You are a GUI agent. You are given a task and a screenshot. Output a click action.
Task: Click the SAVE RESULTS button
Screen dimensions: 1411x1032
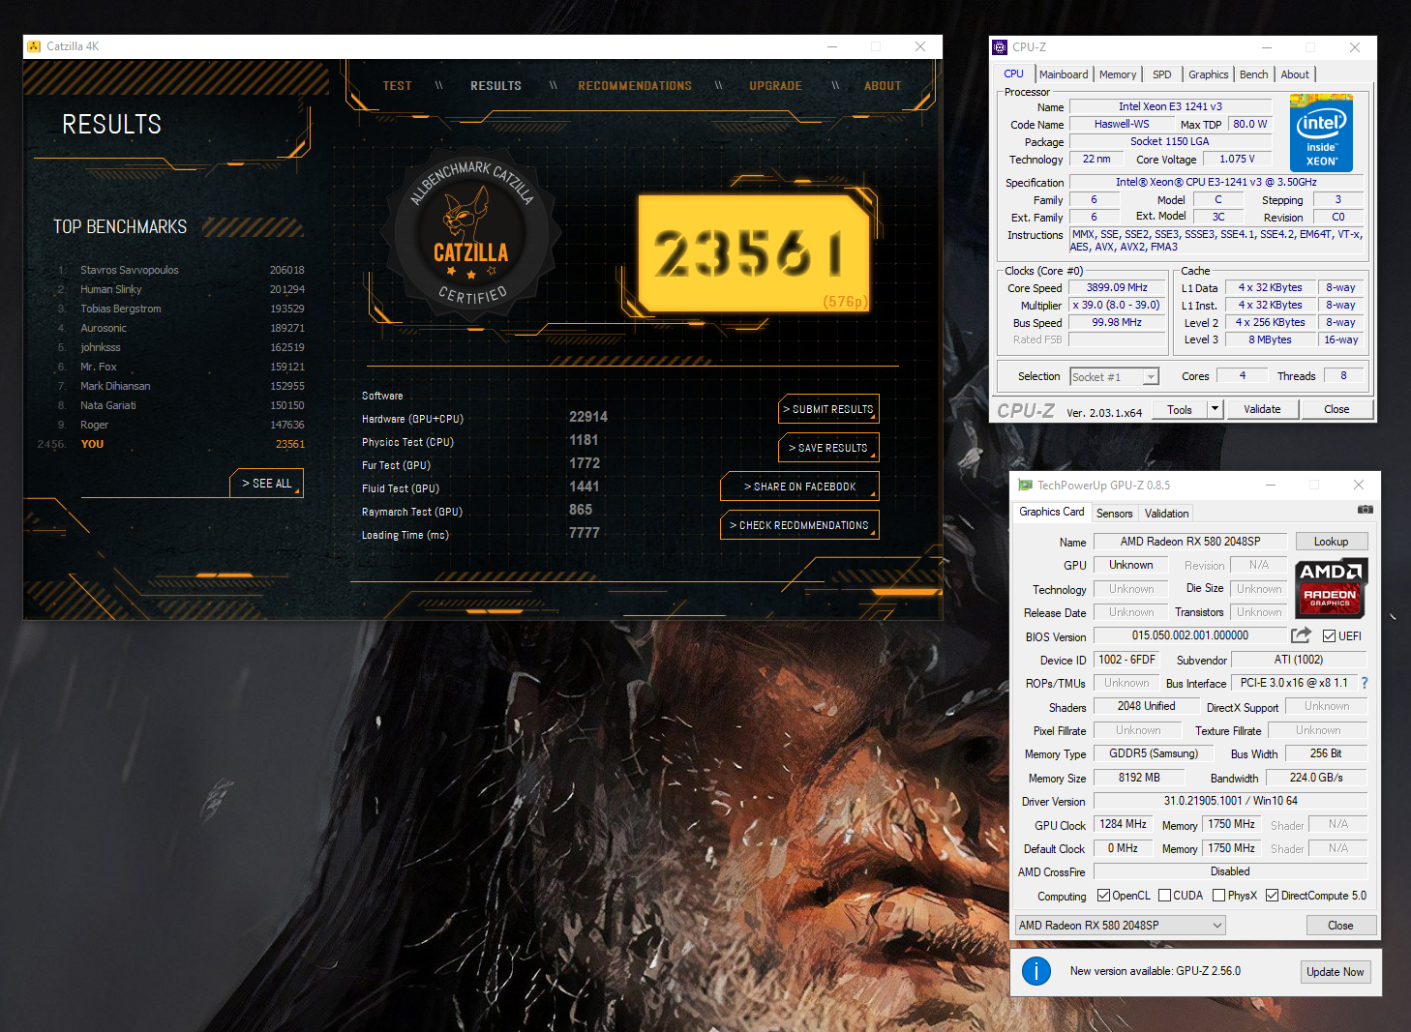(828, 448)
